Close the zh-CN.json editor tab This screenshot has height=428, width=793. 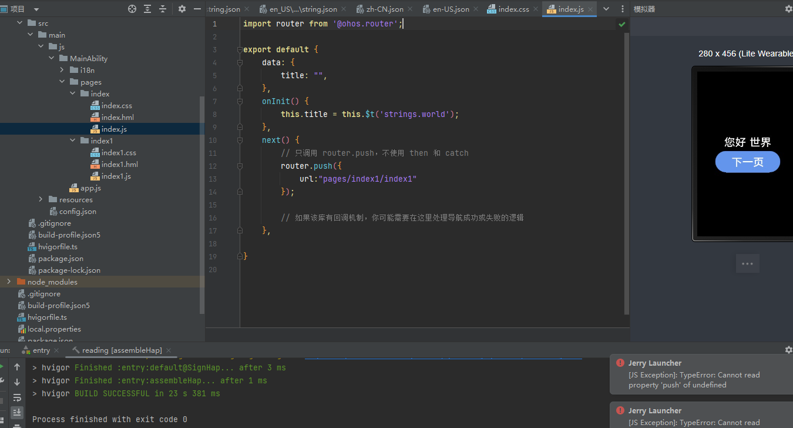[x=409, y=9]
